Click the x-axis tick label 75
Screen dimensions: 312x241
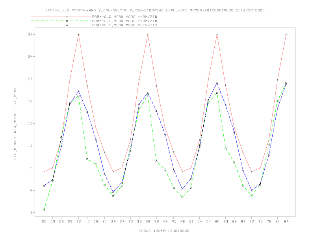click(260, 221)
